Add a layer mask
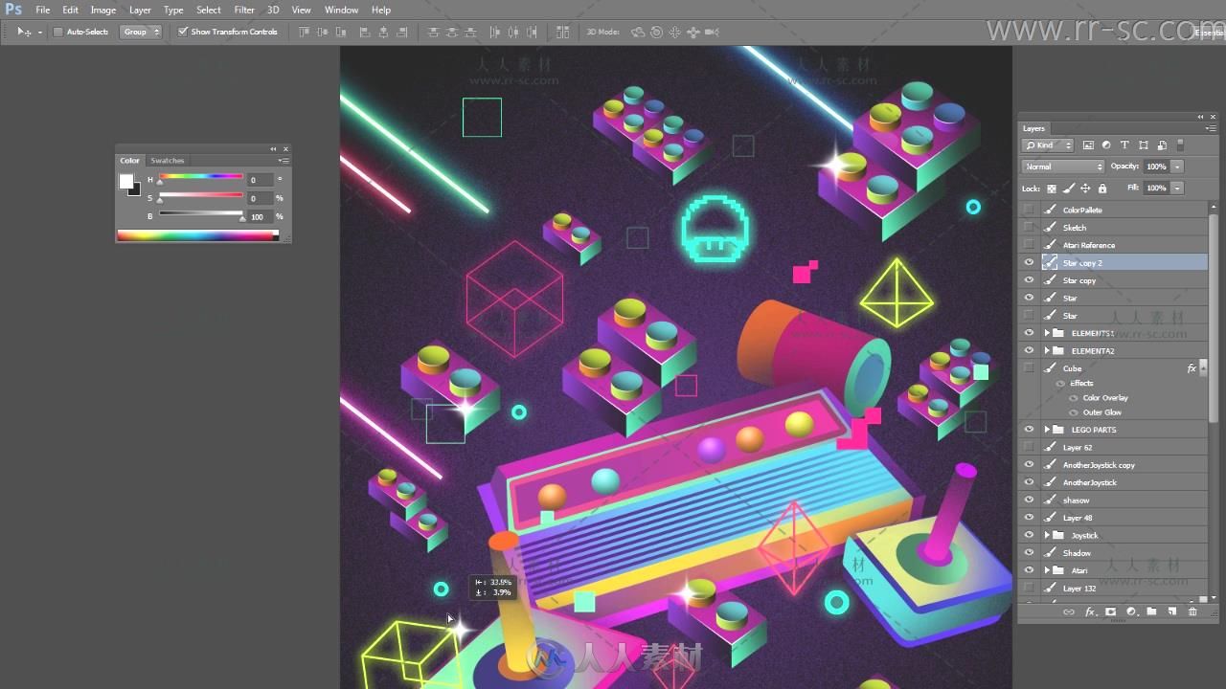Screen dimensions: 1226x689 [x=1111, y=612]
